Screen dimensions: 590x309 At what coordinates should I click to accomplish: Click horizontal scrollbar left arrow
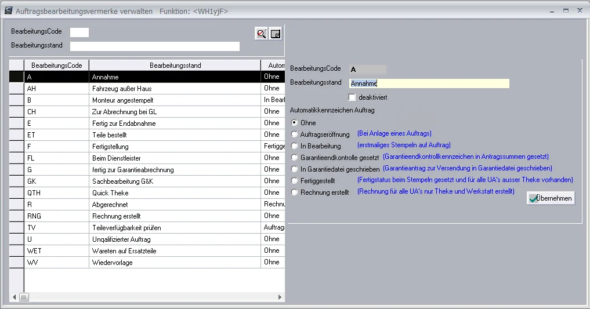coord(15,297)
